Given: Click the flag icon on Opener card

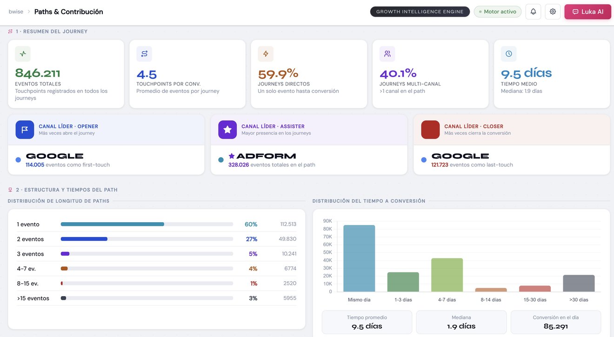Looking at the screenshot, I should click(x=25, y=130).
